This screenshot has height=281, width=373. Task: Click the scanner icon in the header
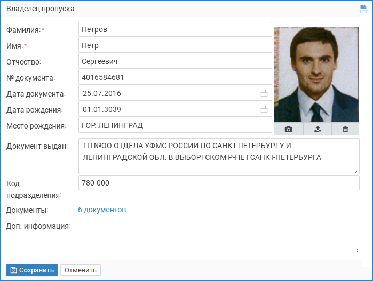[363, 9]
